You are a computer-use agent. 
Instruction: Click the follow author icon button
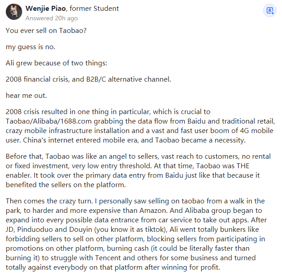pos(270,11)
